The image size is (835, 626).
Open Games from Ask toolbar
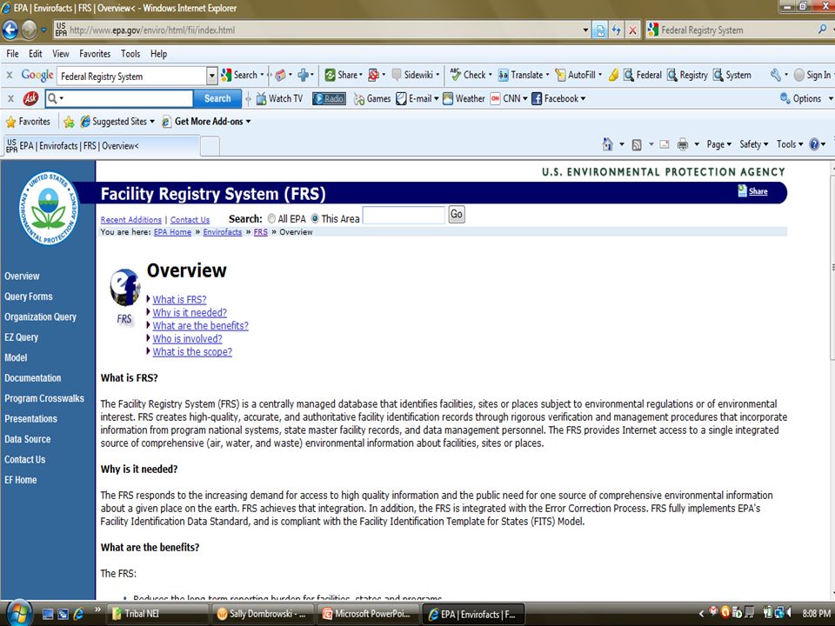click(372, 98)
